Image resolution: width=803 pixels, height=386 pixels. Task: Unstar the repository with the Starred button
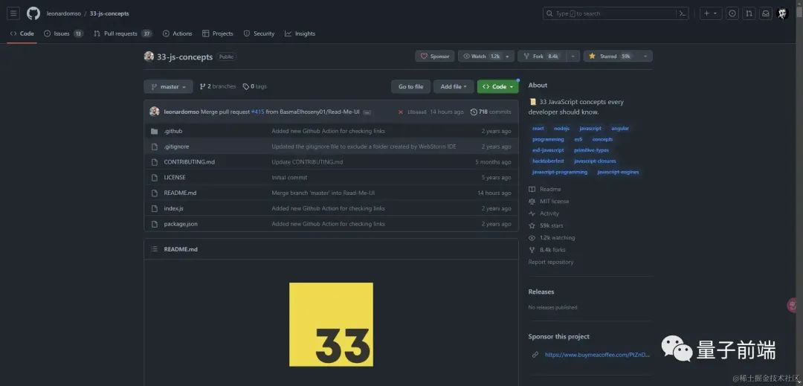[610, 57]
